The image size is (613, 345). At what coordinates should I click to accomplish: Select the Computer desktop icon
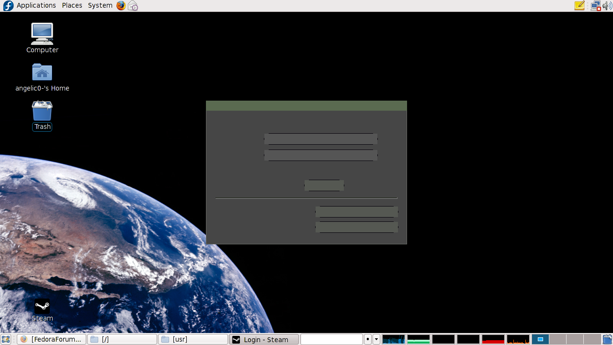point(42,38)
